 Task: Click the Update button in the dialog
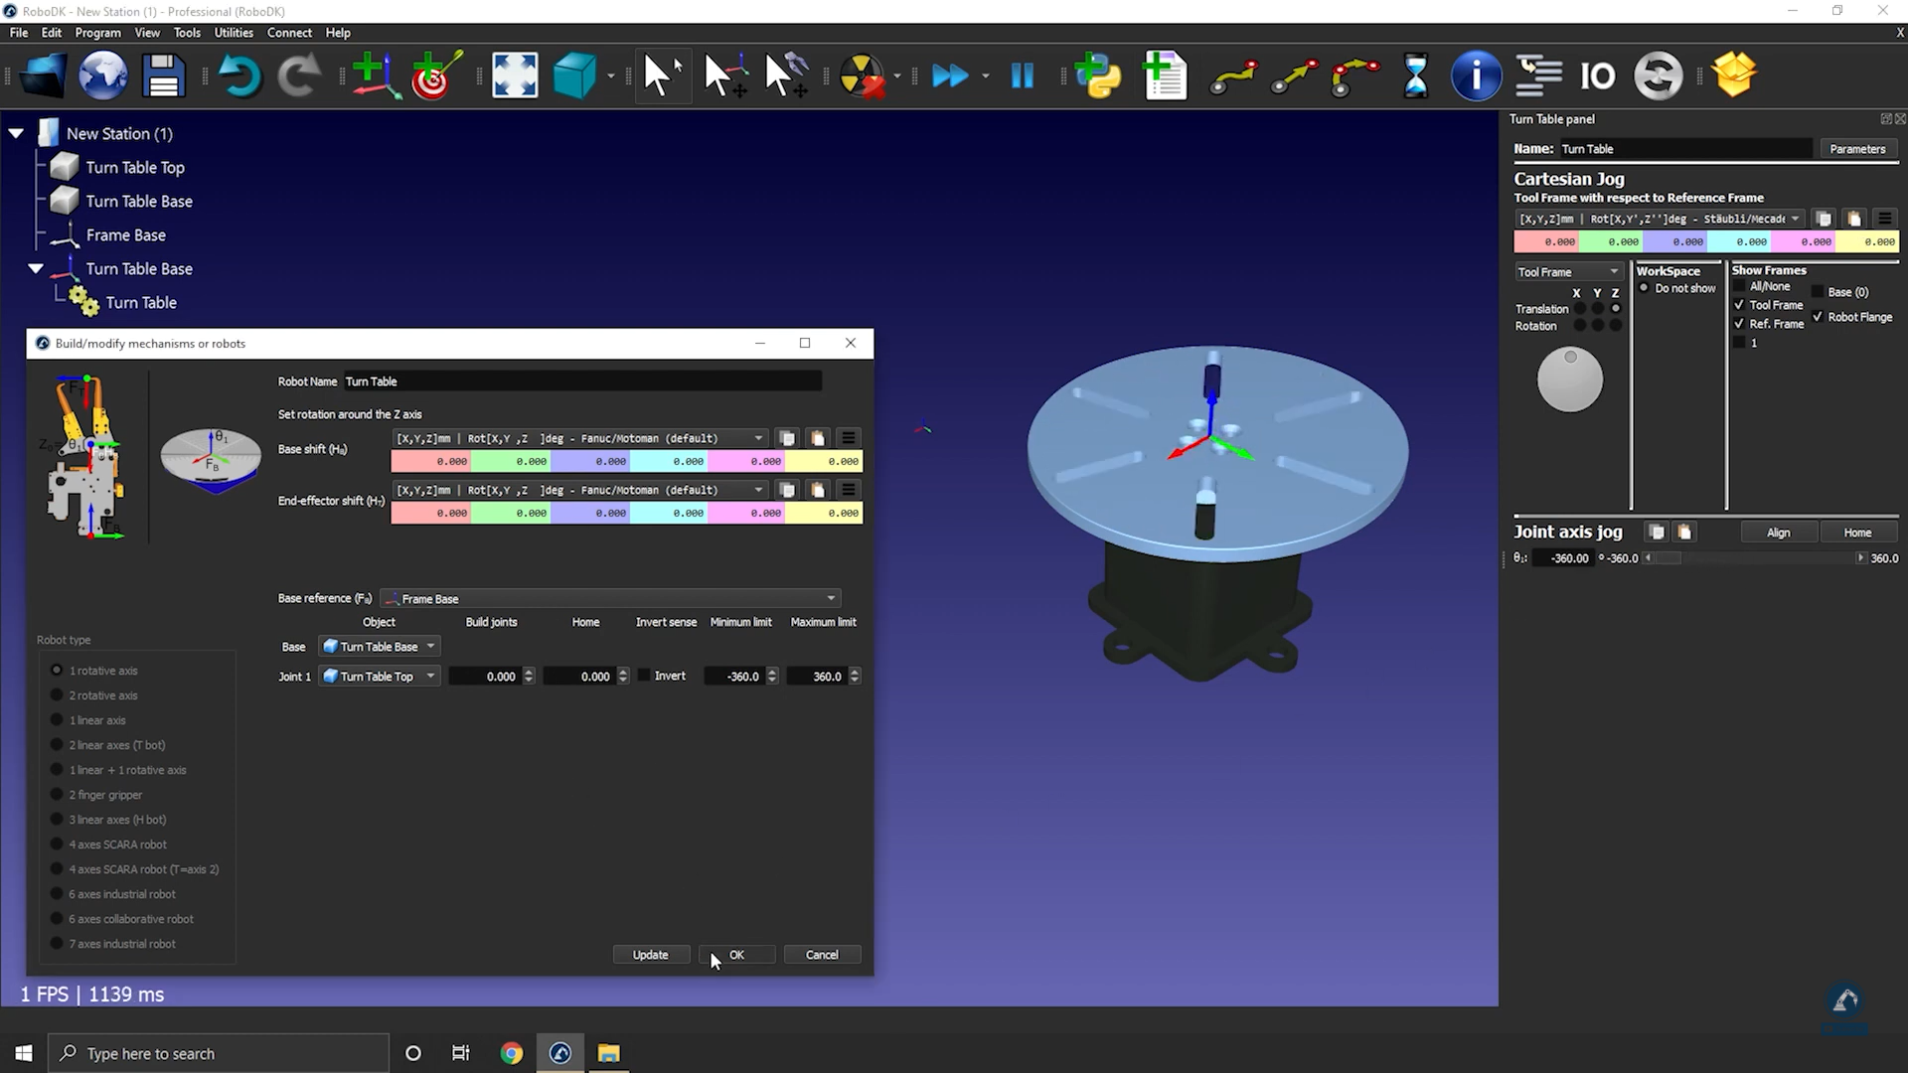click(x=651, y=955)
